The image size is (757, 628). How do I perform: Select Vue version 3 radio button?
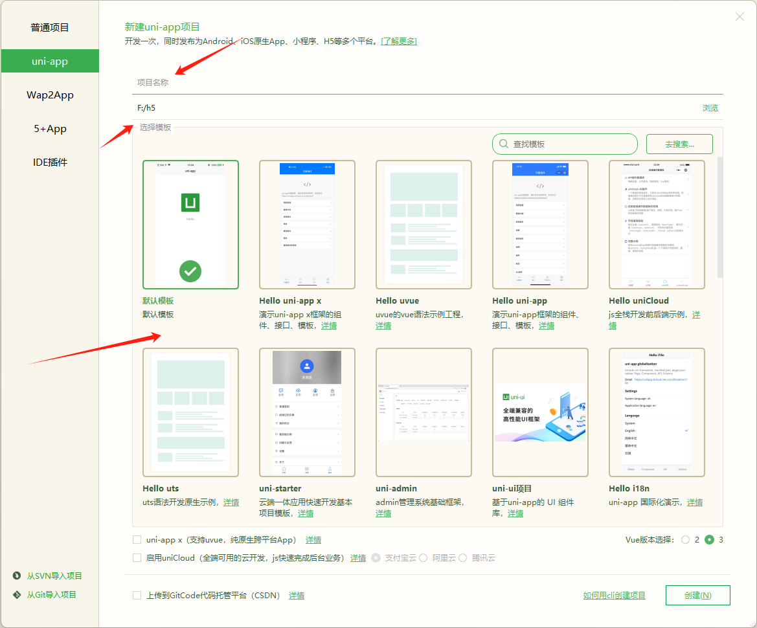tap(709, 540)
